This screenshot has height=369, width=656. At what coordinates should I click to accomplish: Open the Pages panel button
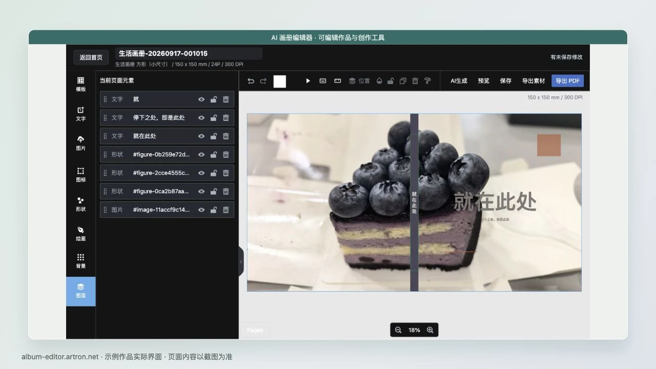pyautogui.click(x=255, y=330)
